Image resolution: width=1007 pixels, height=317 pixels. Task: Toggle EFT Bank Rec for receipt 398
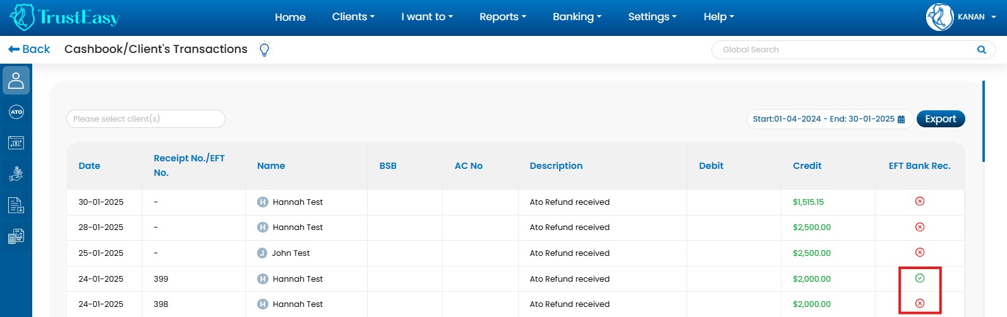pyautogui.click(x=920, y=303)
